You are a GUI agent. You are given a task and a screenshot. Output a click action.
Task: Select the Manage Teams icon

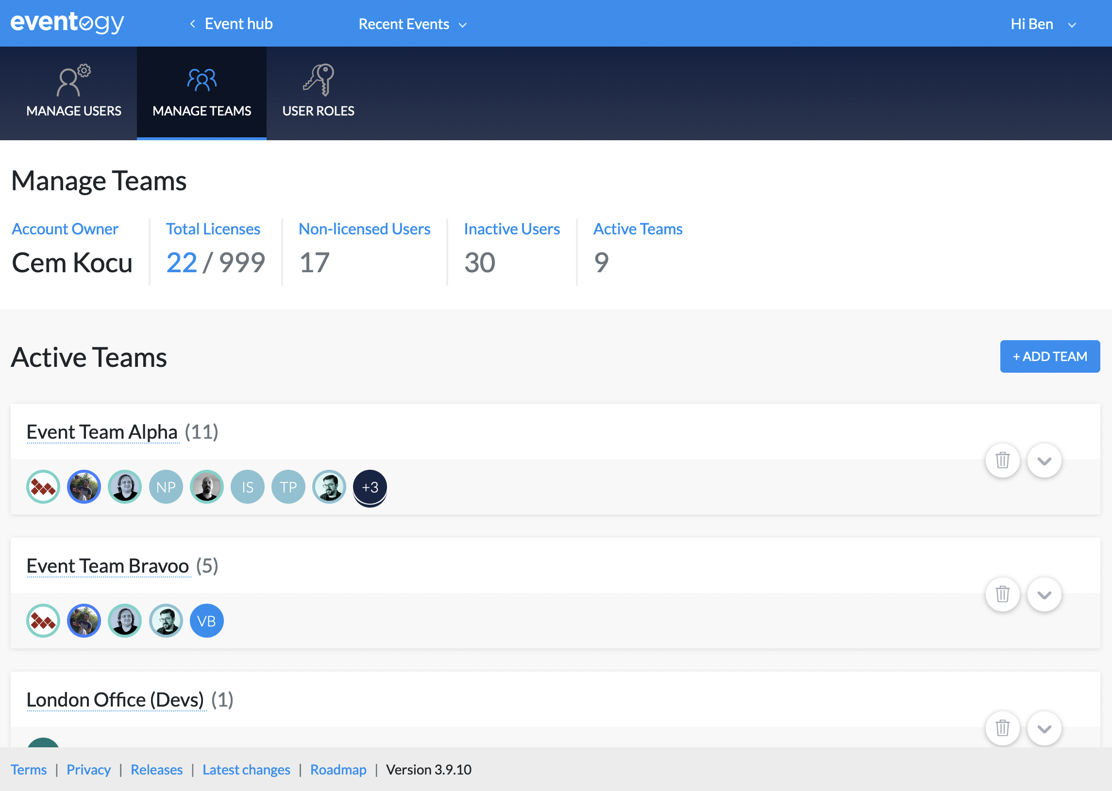(201, 81)
